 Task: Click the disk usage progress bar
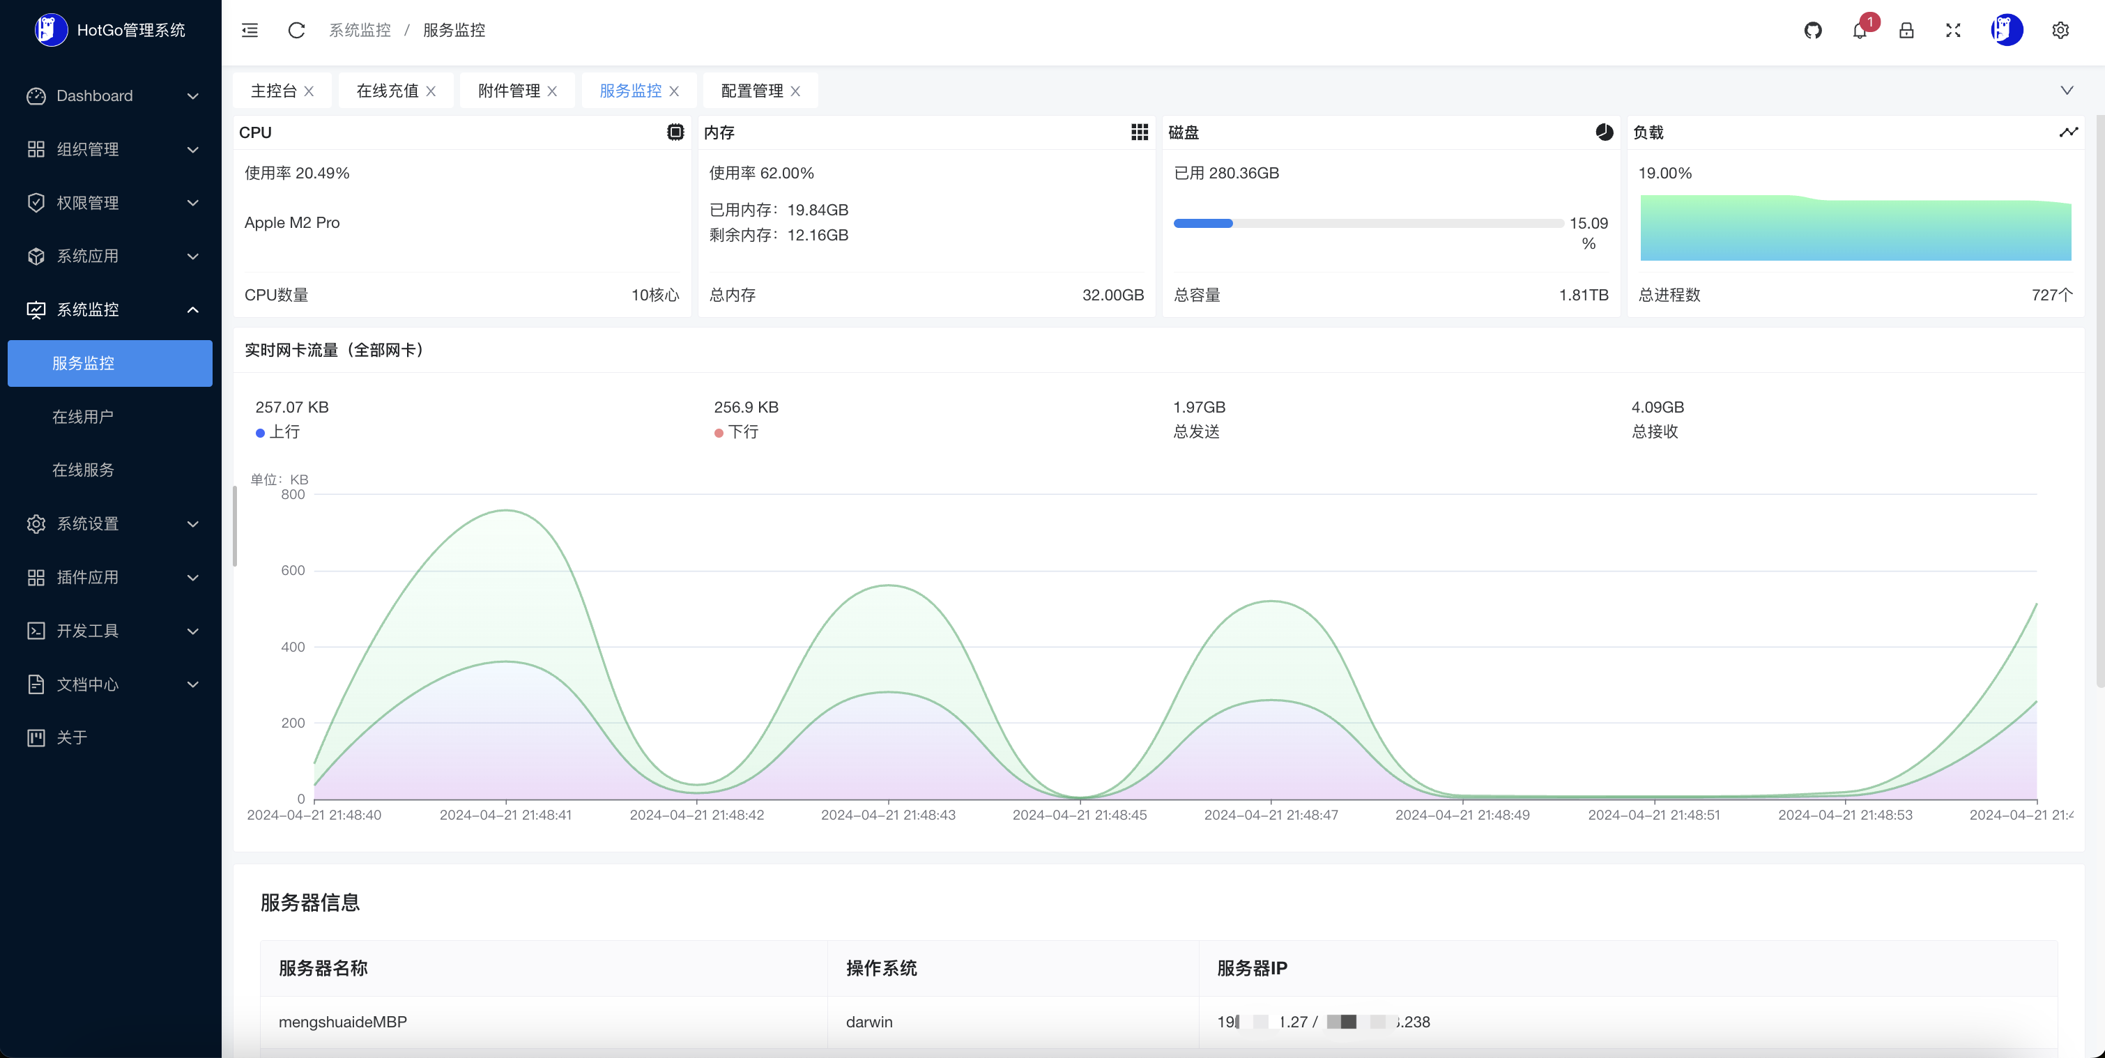point(1368,223)
